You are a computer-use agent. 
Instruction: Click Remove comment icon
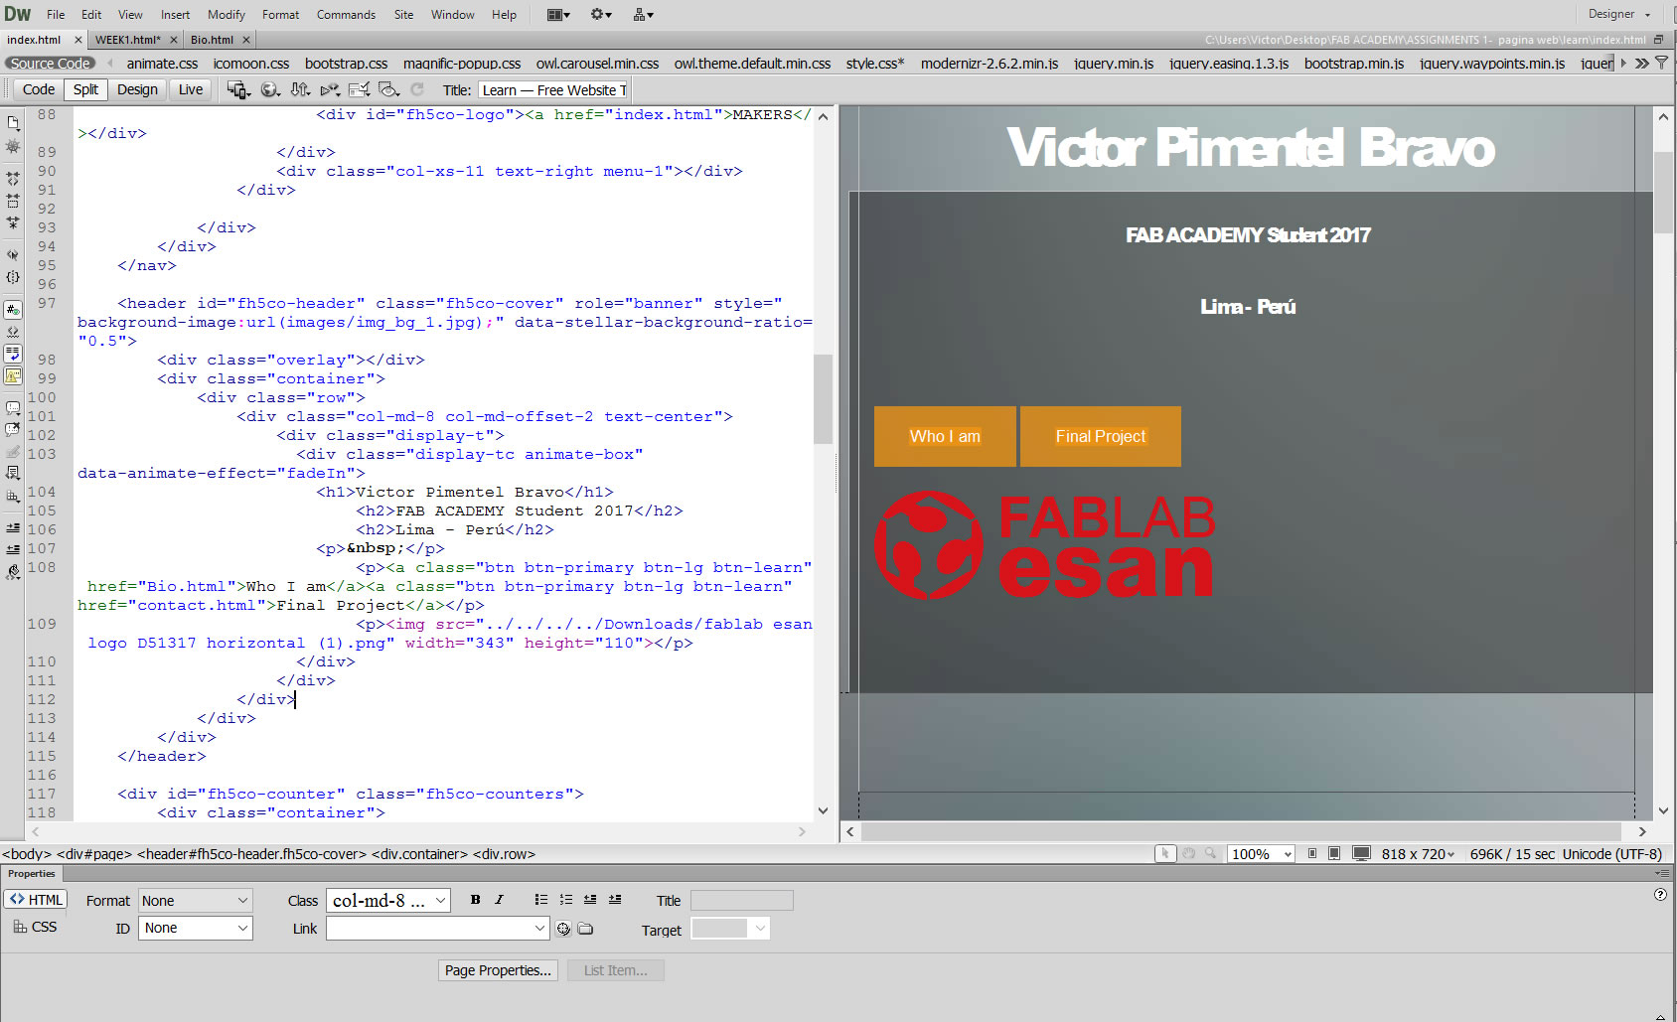[x=13, y=430]
